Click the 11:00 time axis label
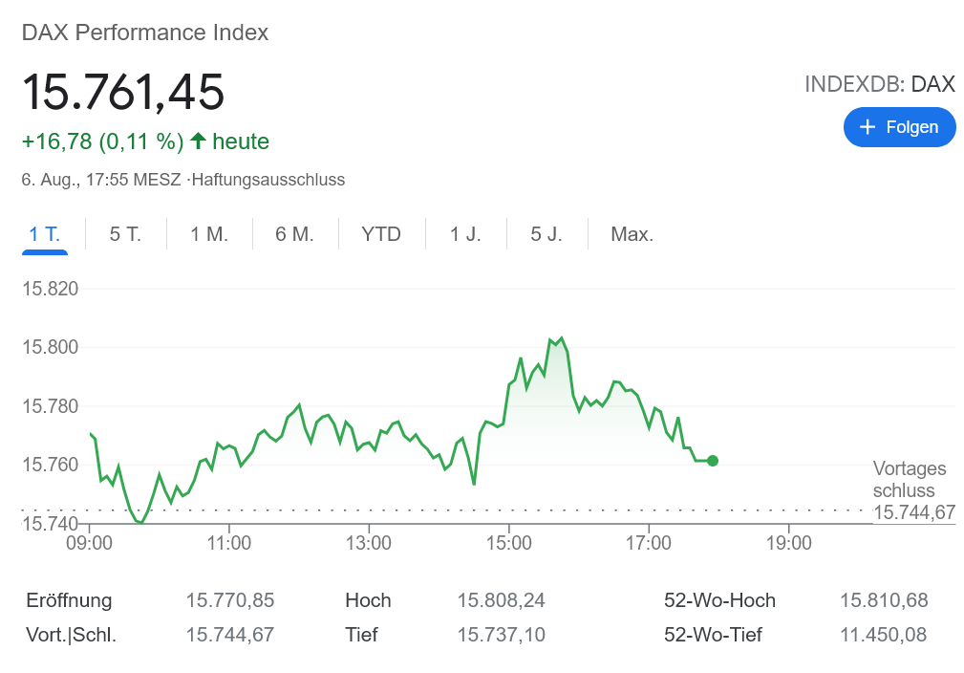 click(x=228, y=544)
